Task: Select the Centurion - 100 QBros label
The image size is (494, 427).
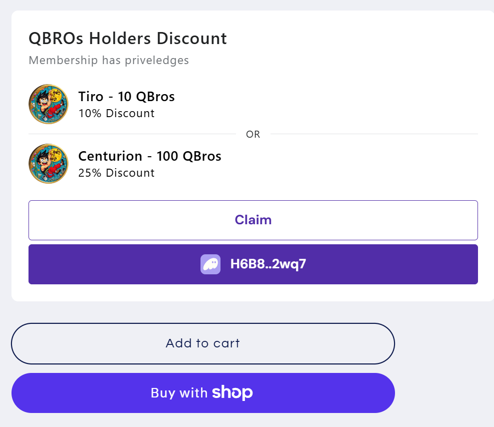Action: [149, 156]
